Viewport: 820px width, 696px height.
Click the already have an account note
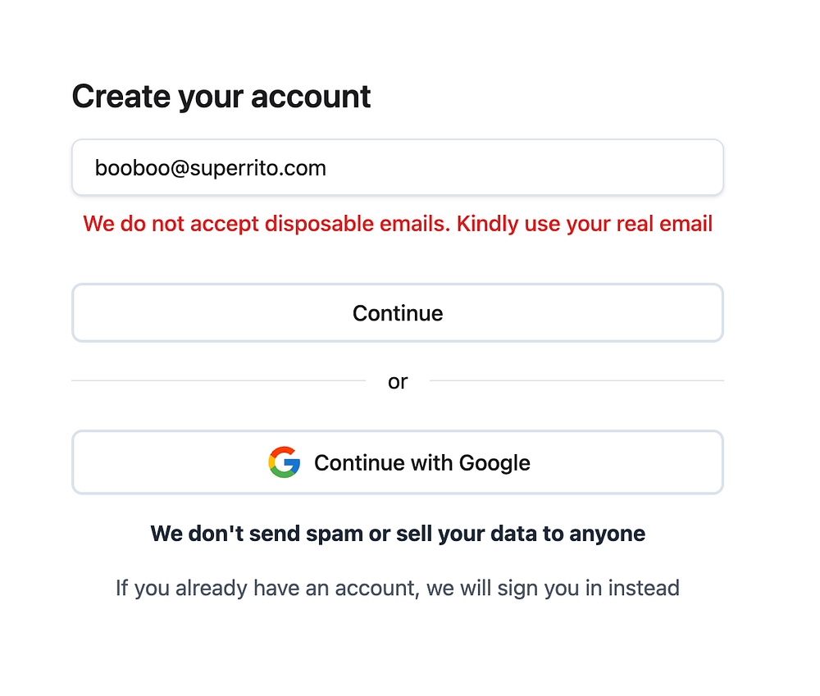[x=398, y=588]
